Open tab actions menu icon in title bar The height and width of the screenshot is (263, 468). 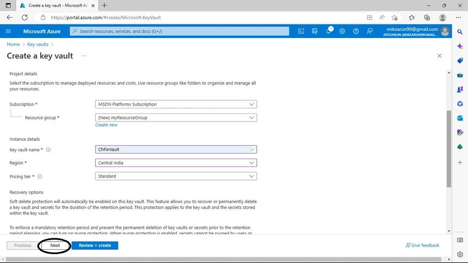pos(8,6)
